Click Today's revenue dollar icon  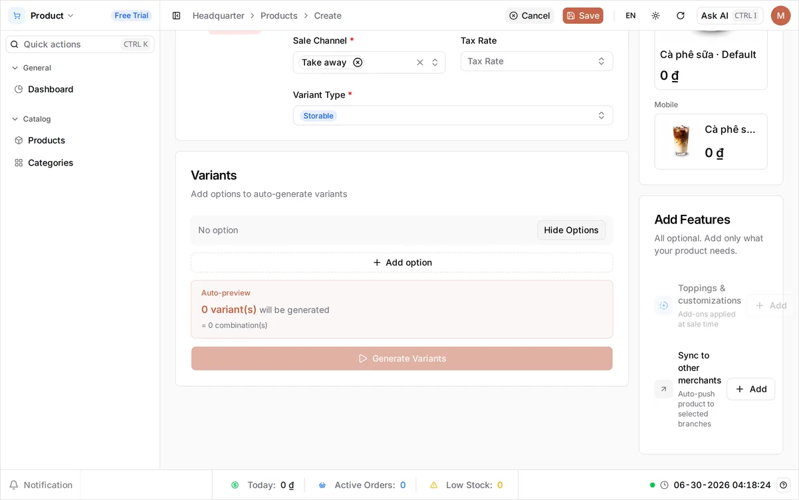(x=235, y=485)
